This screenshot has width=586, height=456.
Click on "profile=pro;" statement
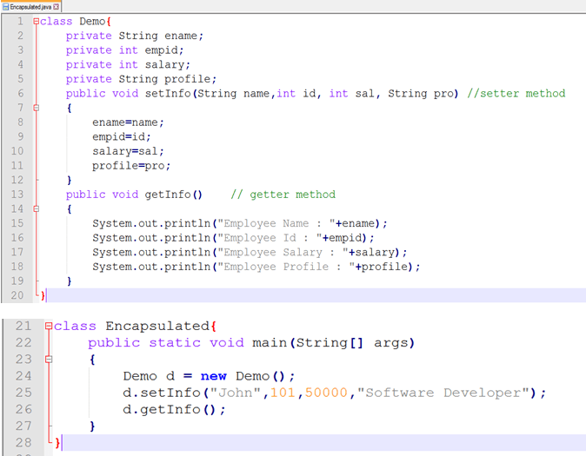click(x=131, y=165)
